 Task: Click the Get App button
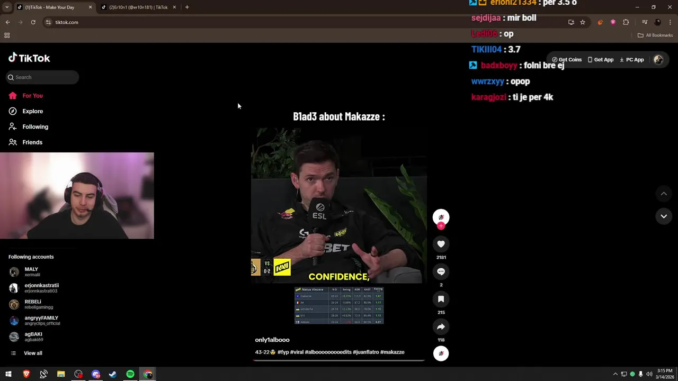tap(601, 60)
